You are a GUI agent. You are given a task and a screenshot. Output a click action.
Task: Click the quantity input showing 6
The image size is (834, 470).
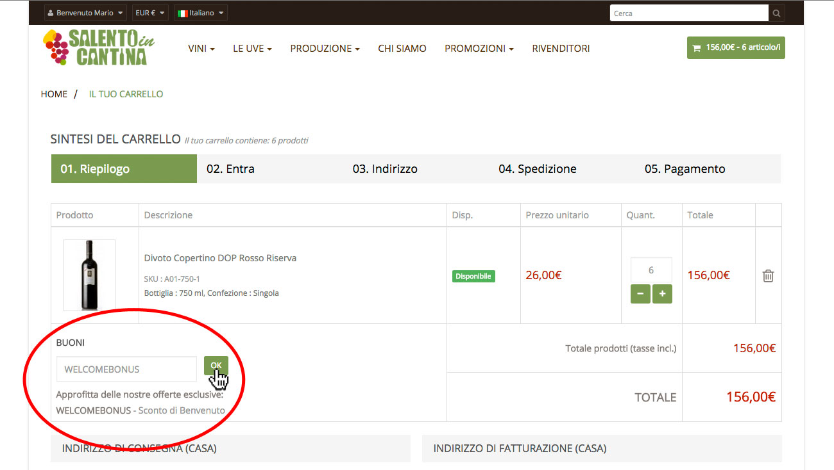651,270
